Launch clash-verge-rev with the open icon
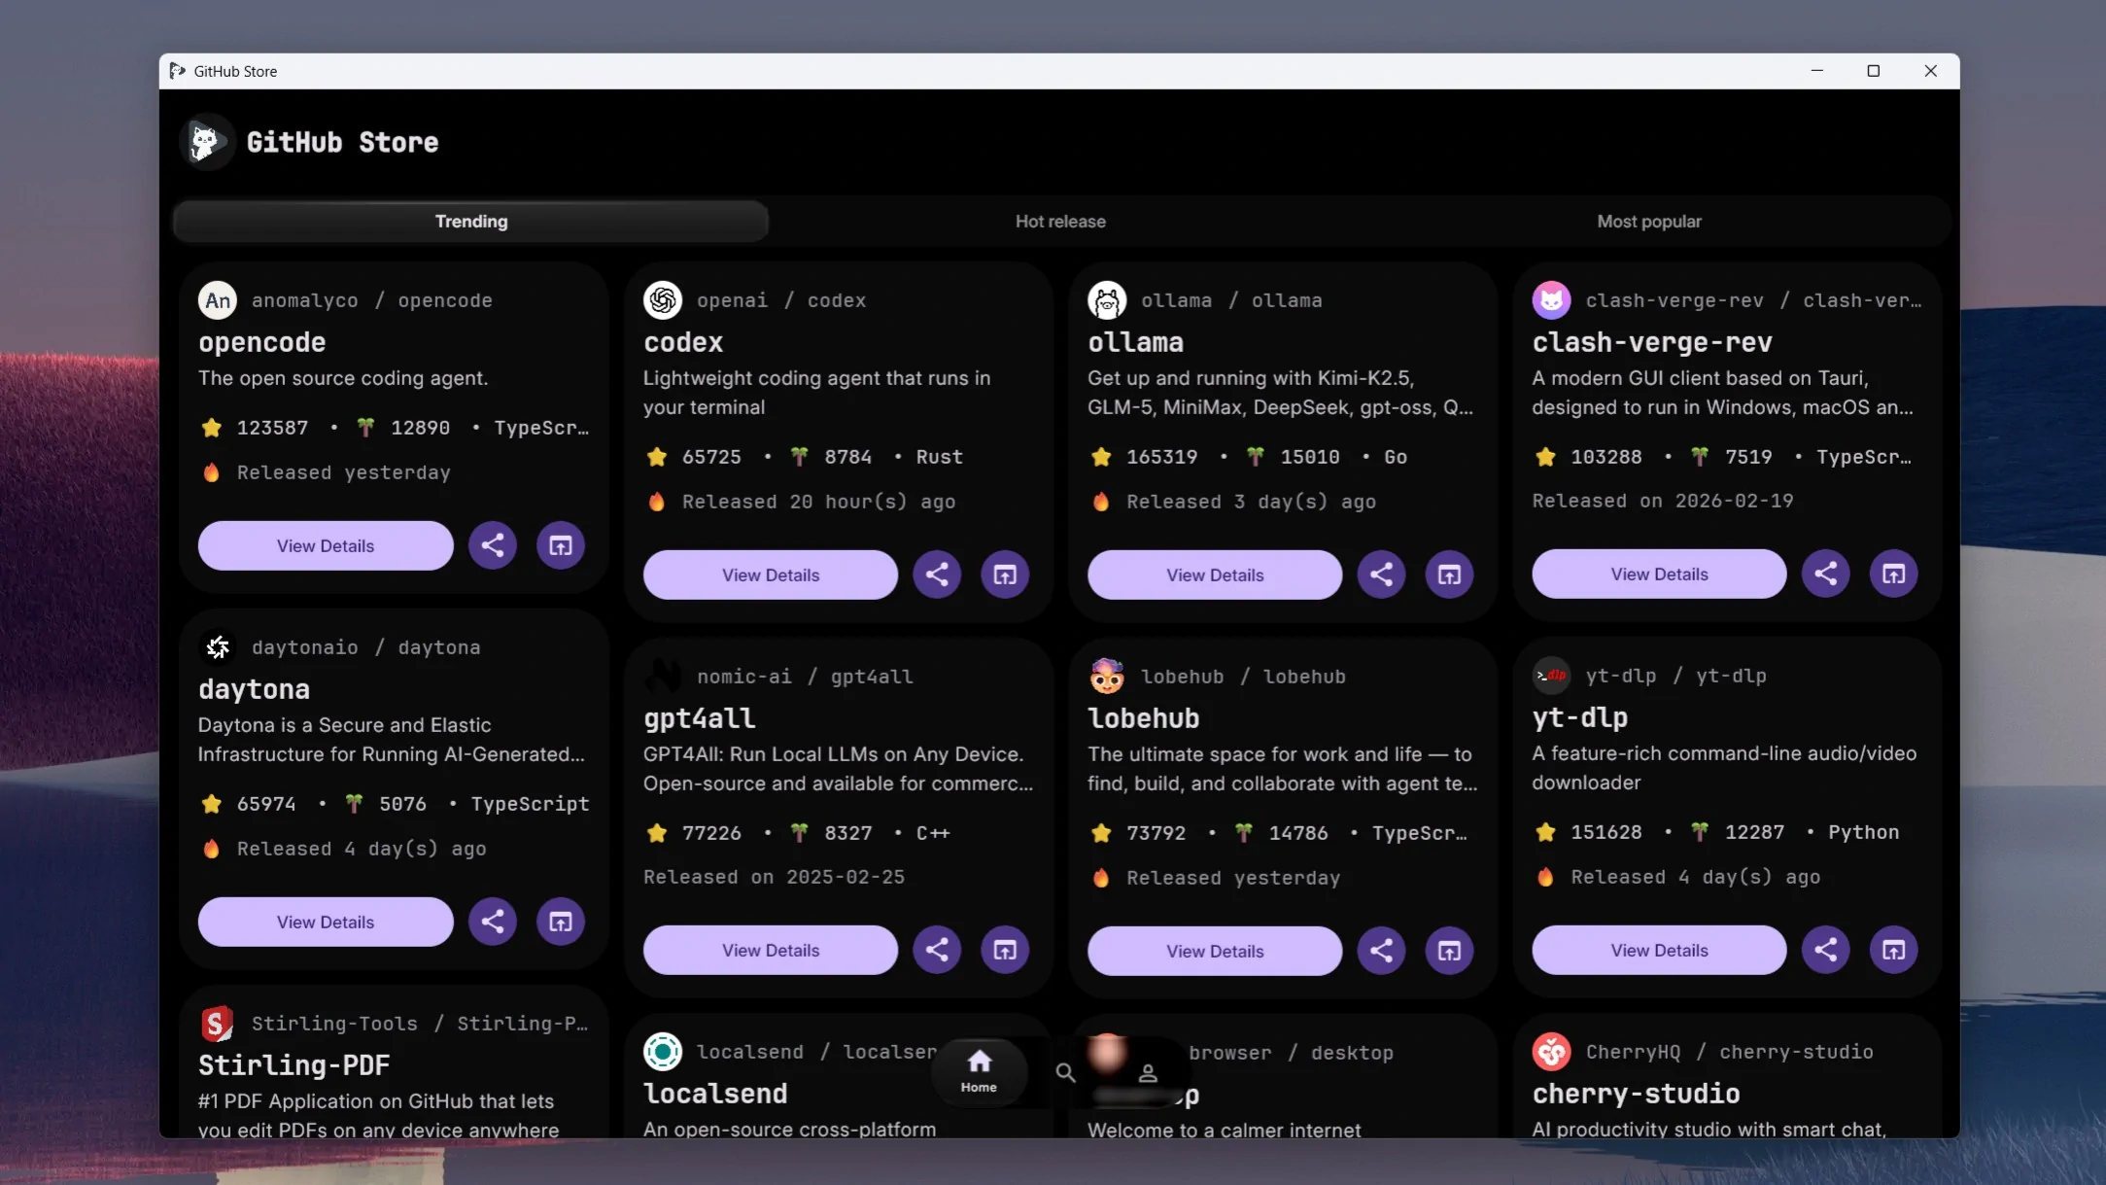The height and width of the screenshot is (1185, 2106). coord(1893,574)
